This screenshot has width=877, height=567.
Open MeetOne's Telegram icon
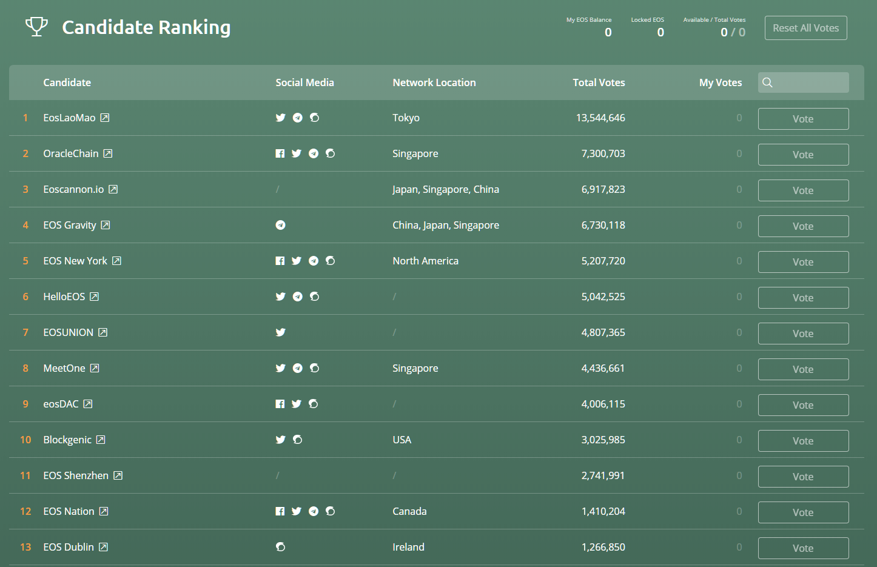point(297,368)
